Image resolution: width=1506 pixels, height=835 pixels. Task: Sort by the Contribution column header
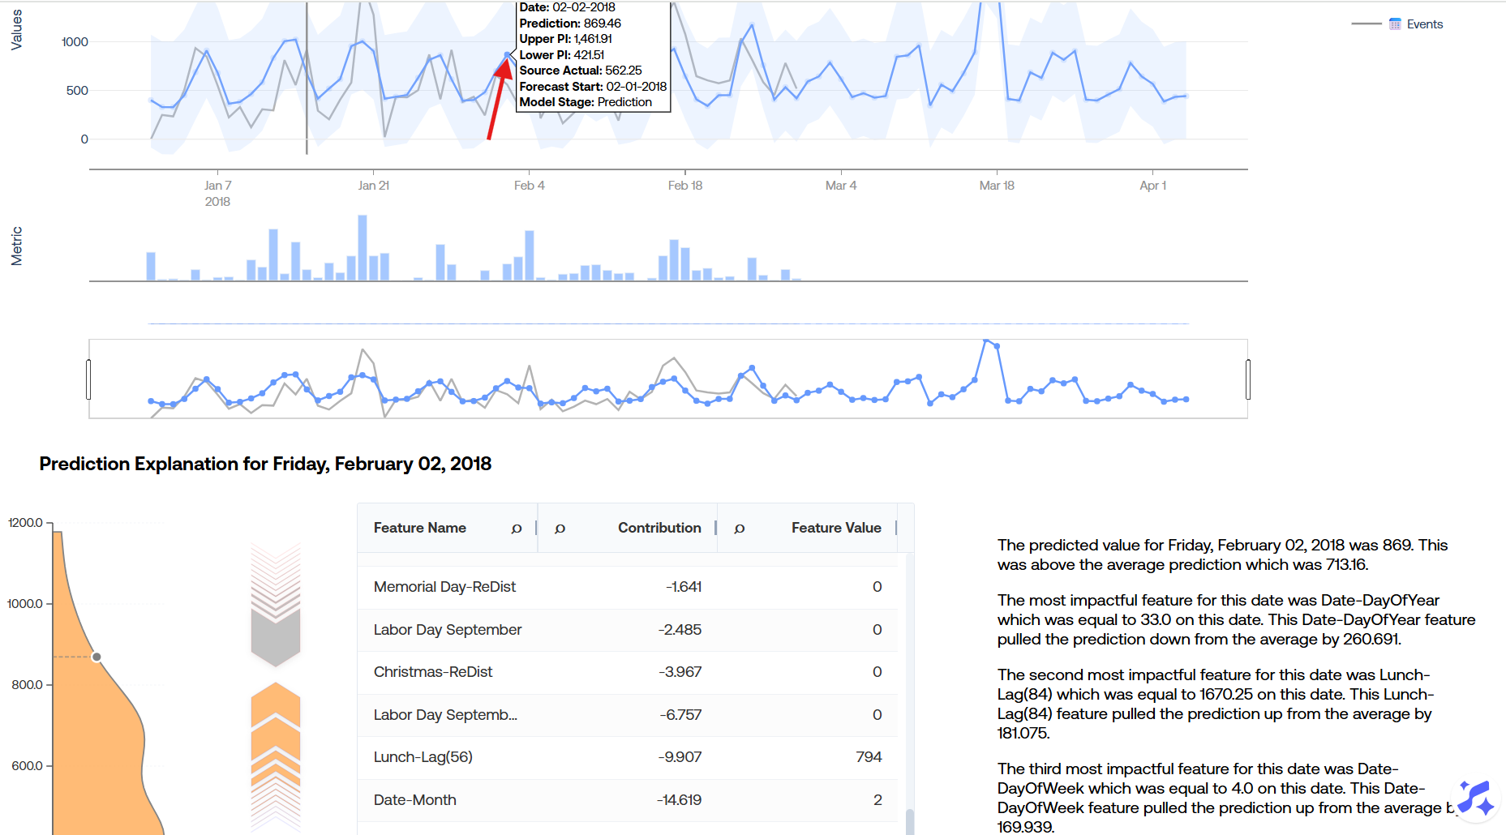coord(659,528)
